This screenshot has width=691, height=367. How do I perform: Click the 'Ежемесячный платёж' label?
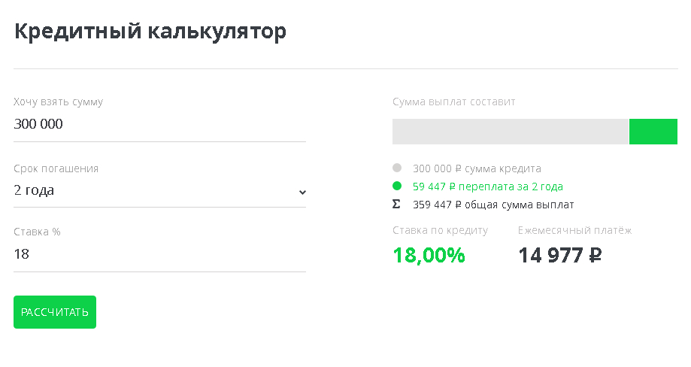click(574, 230)
